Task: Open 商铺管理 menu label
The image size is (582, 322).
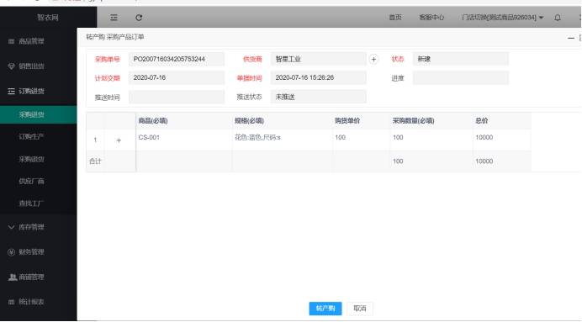Action: pyautogui.click(x=32, y=277)
